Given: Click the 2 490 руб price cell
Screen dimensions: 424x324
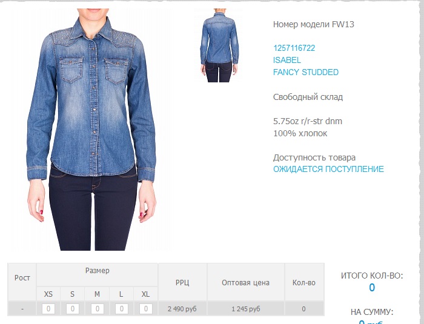Looking at the screenshot, I should point(182,309).
